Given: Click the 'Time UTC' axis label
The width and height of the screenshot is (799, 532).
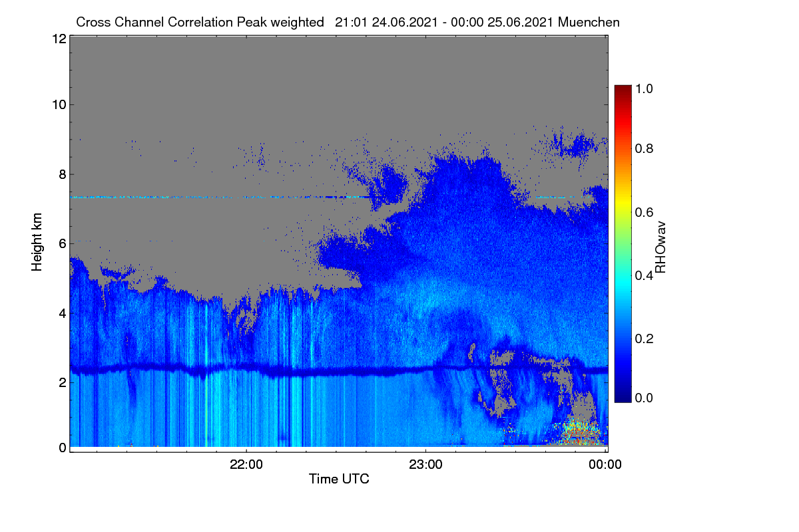Looking at the screenshot, I should [339, 479].
